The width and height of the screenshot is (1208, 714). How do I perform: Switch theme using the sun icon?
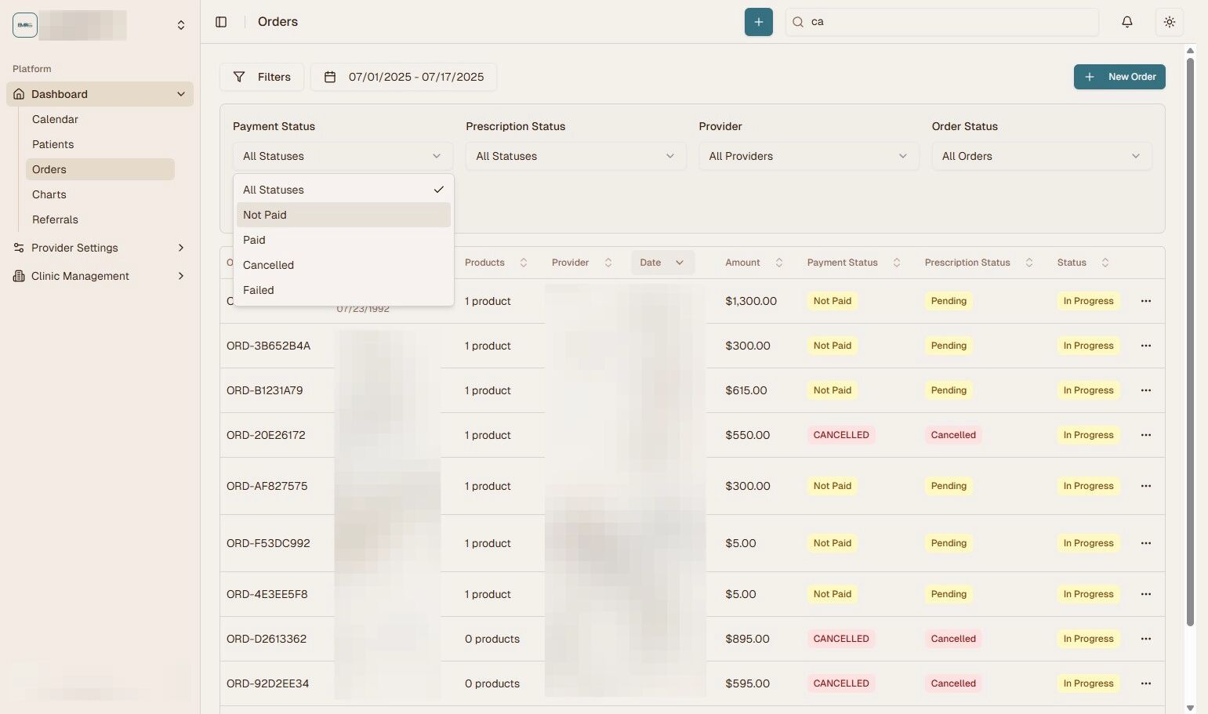(1169, 21)
